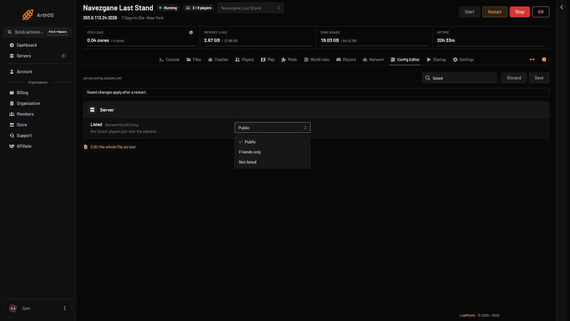Viewport: 570px width, 321px height.
Task: Collapse the Listed visibility dropdown
Action: tap(272, 128)
